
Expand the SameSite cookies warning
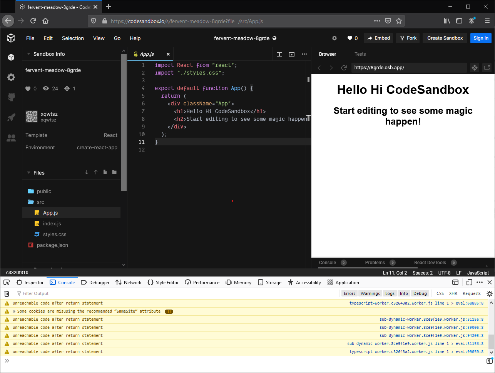[x=15, y=311]
